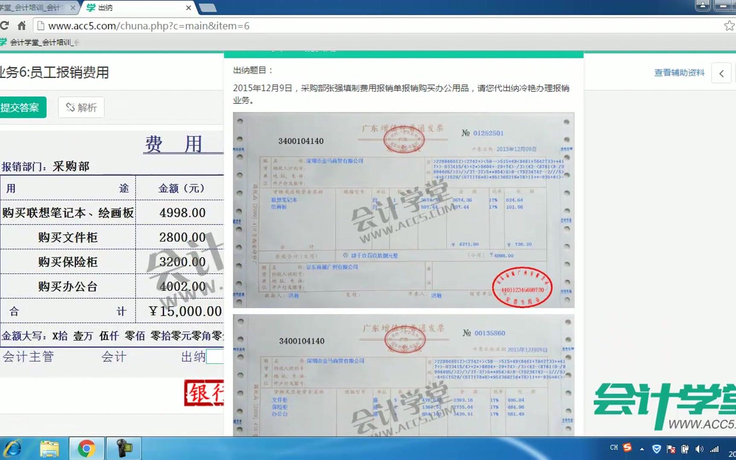Open the network signal tray icon

click(714, 449)
